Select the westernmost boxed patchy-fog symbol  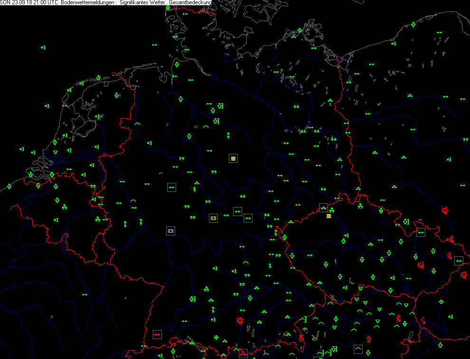click(x=170, y=231)
